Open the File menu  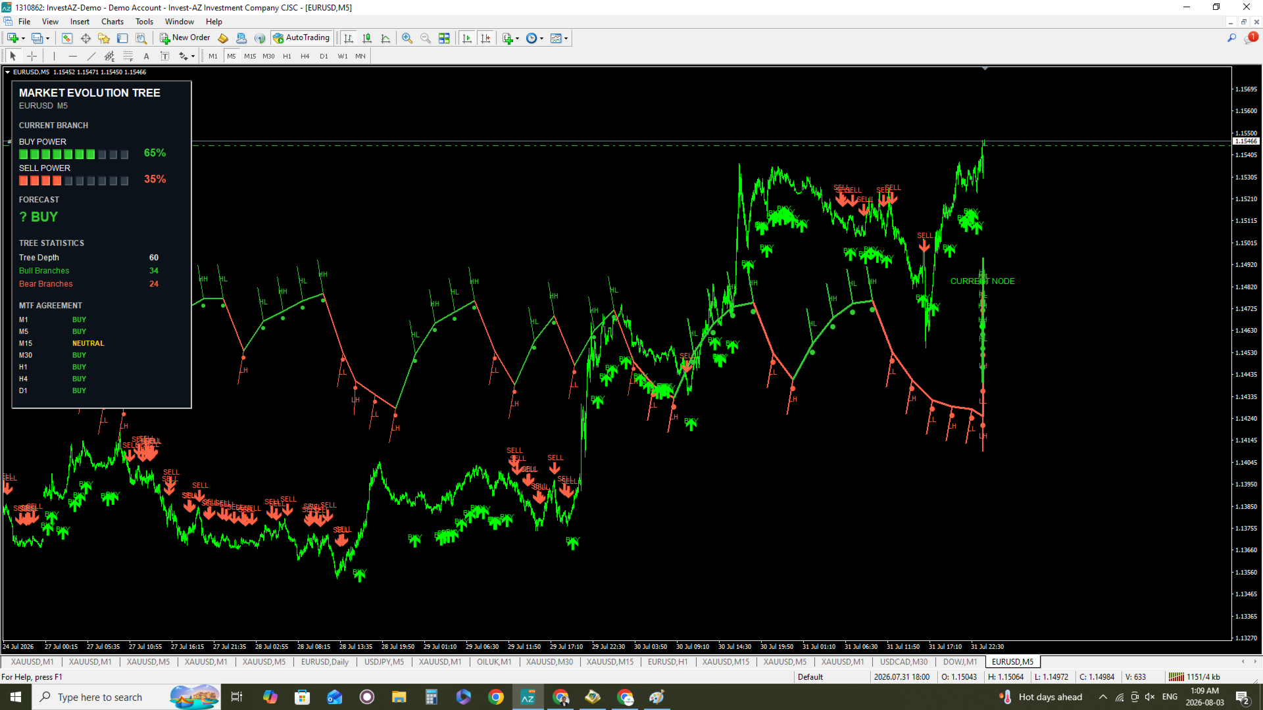click(x=24, y=22)
